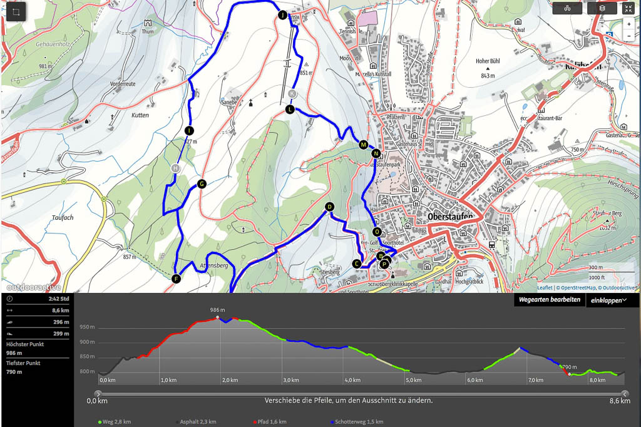Viewport: 641px width, 427px height.
Task: Grab the right range slider handle
Action: [617, 393]
